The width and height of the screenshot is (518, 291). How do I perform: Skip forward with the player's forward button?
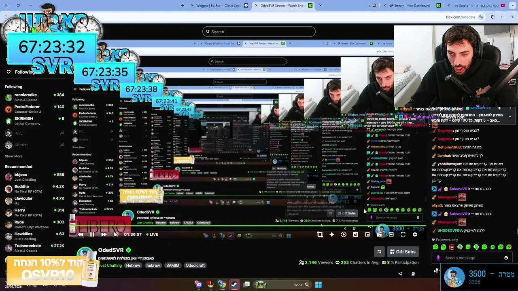click(104, 234)
